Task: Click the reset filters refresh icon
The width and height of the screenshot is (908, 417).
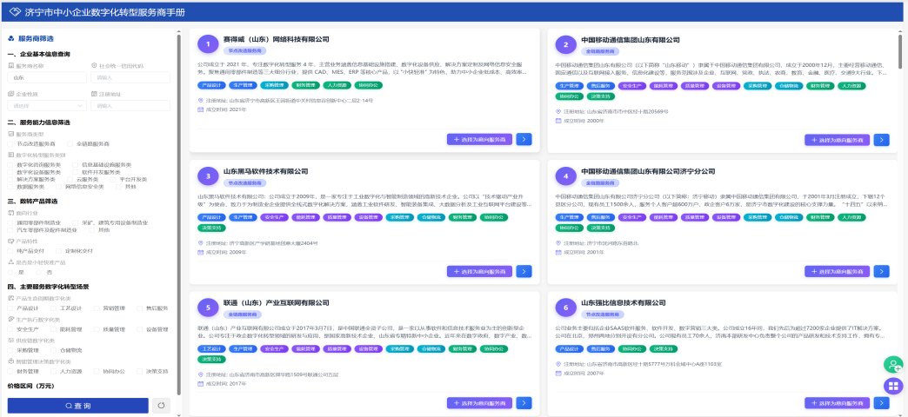Action: click(x=161, y=405)
